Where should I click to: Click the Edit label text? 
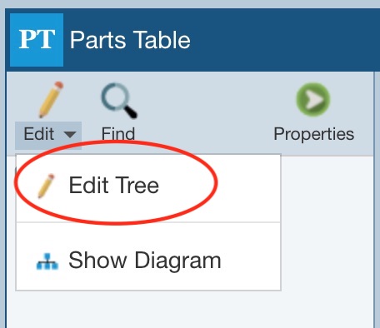point(39,134)
